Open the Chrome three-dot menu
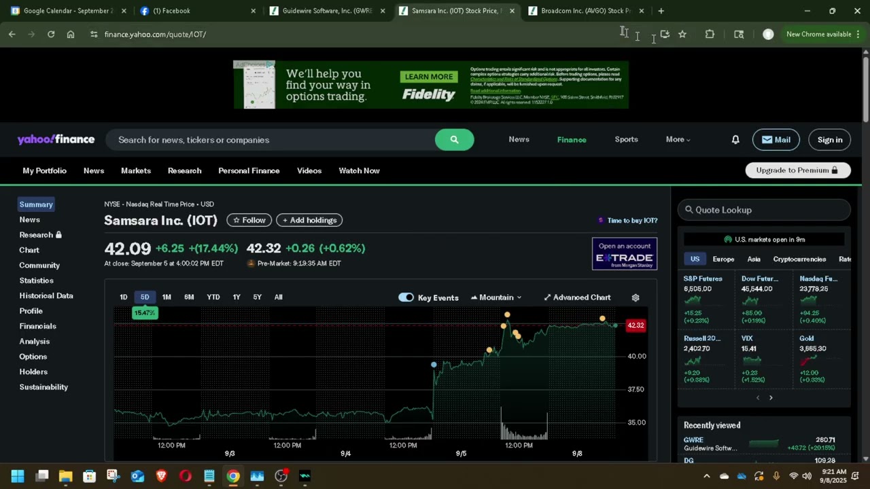Viewport: 870px width, 489px height. [x=858, y=34]
